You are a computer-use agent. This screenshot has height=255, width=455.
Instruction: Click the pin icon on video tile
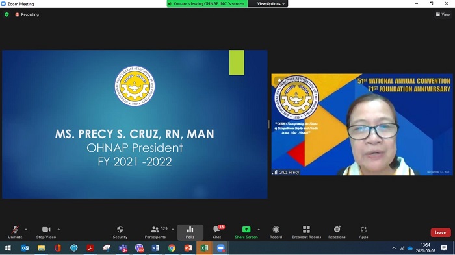279,80
